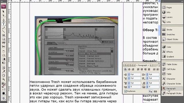Select the Gradient Swatch tool
The width and height of the screenshot is (184, 103).
point(3,59)
